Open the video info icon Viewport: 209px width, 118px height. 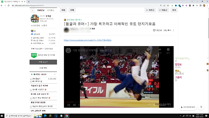tap(168, 49)
